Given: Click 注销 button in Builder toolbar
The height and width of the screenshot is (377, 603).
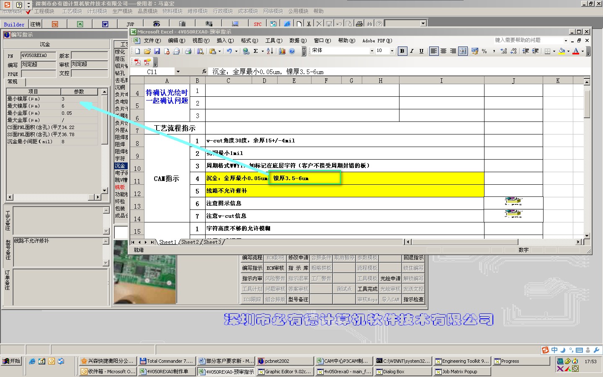Looking at the screenshot, I should (x=36, y=24).
